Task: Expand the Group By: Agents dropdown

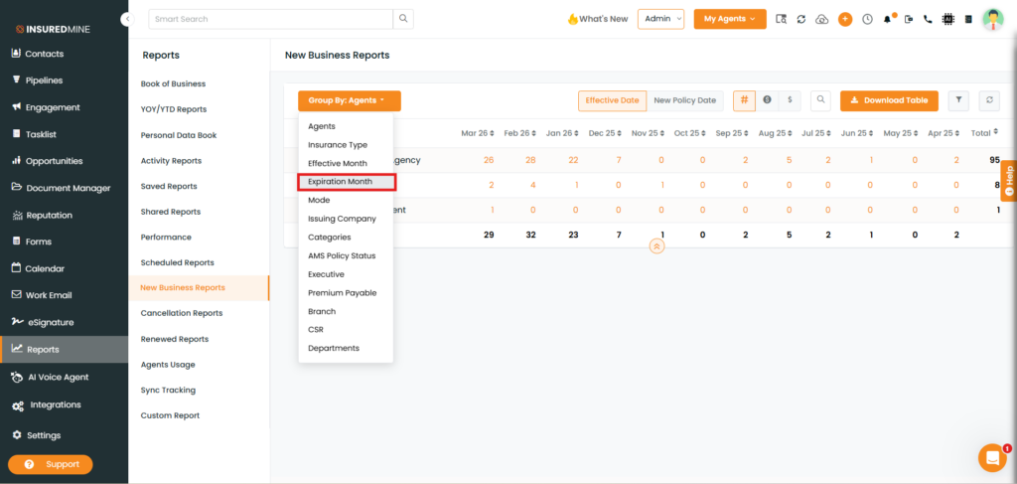Action: [x=349, y=100]
